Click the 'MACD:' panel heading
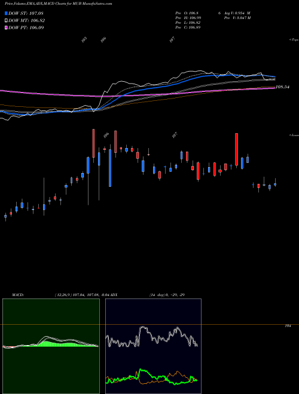 [17, 295]
